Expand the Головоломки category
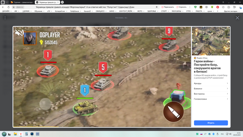 tap(211, 99)
